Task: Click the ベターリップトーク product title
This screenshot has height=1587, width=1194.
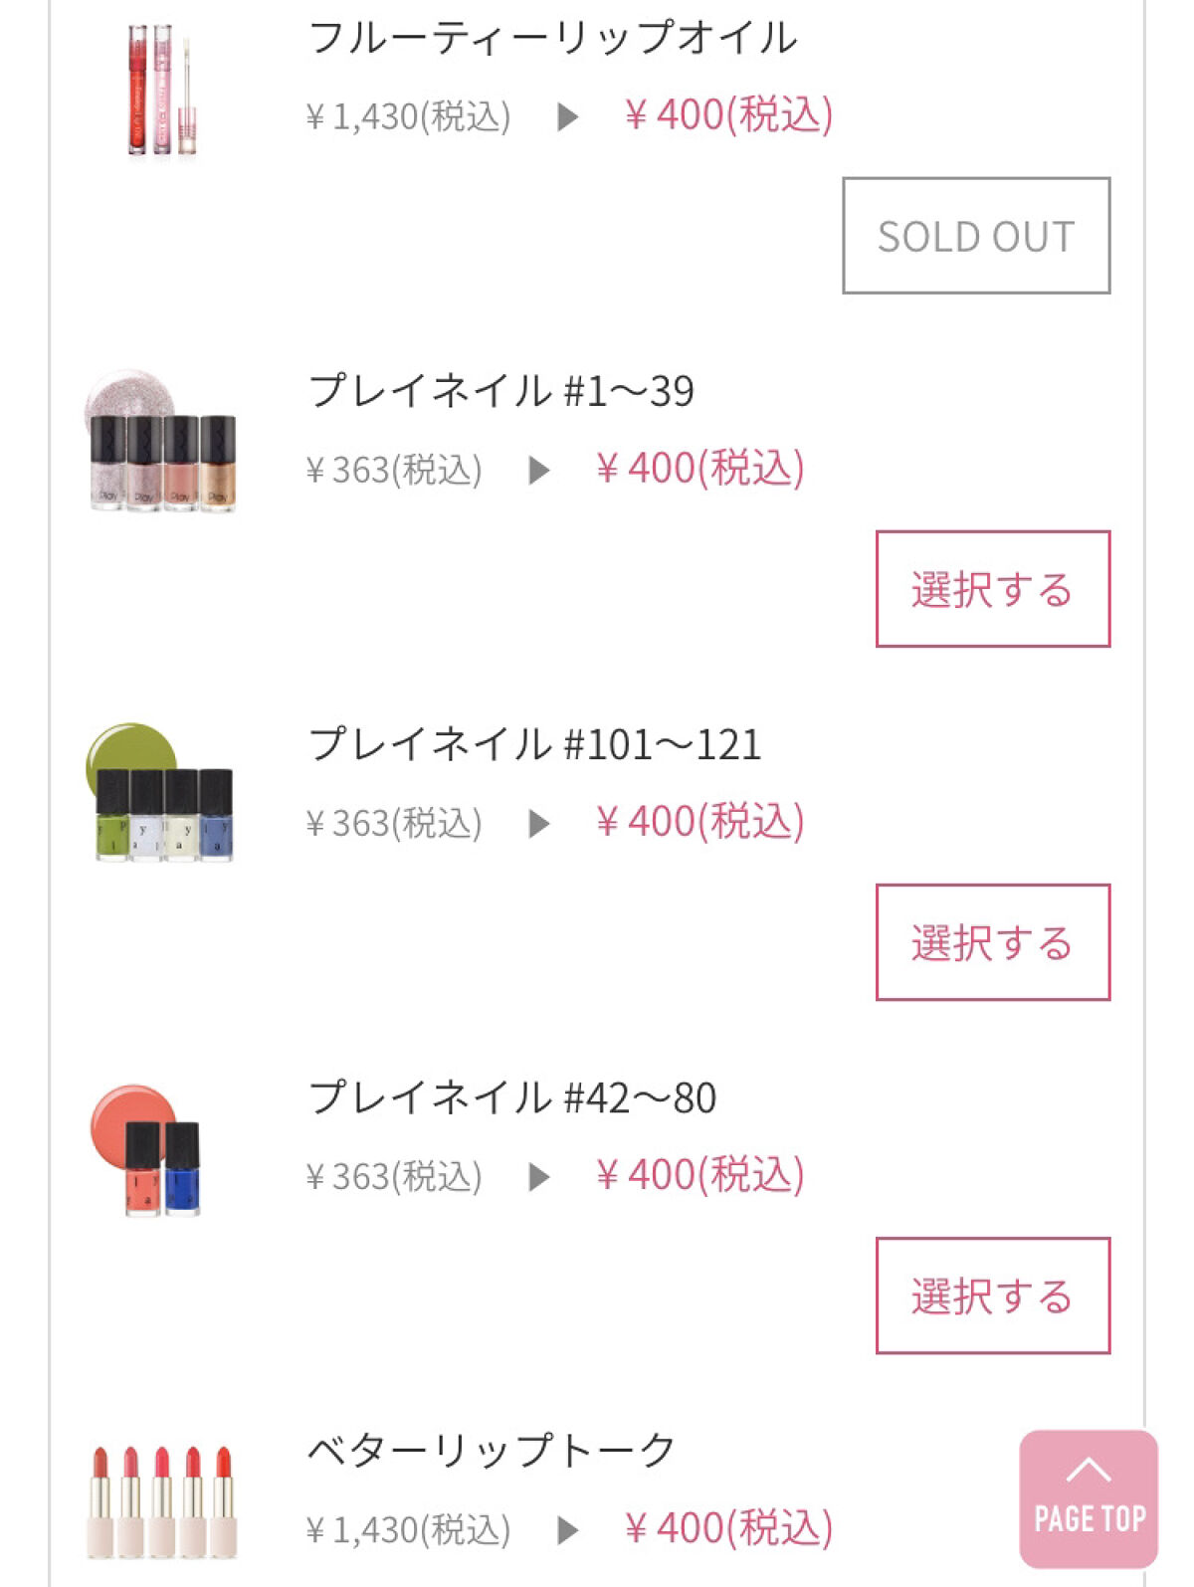Action: pos(491,1450)
